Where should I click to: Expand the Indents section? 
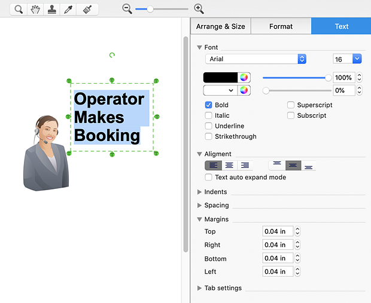pyautogui.click(x=200, y=192)
